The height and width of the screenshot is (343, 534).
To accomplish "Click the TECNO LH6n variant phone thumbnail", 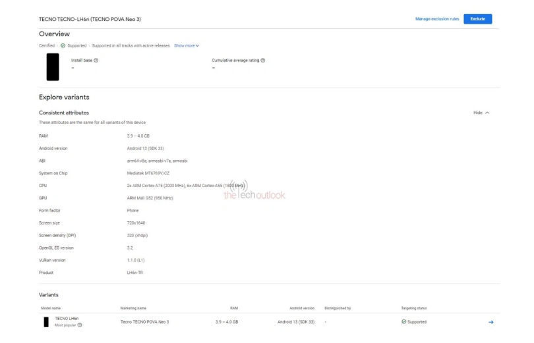I will pos(46,322).
